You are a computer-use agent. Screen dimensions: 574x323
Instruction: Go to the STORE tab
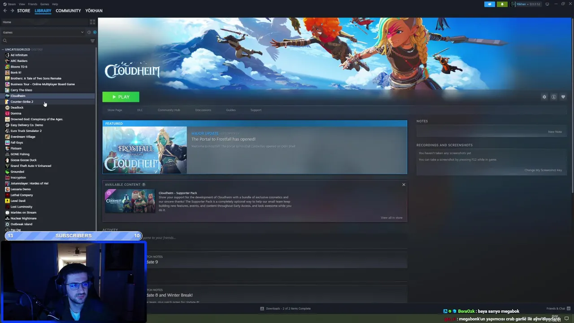click(24, 10)
